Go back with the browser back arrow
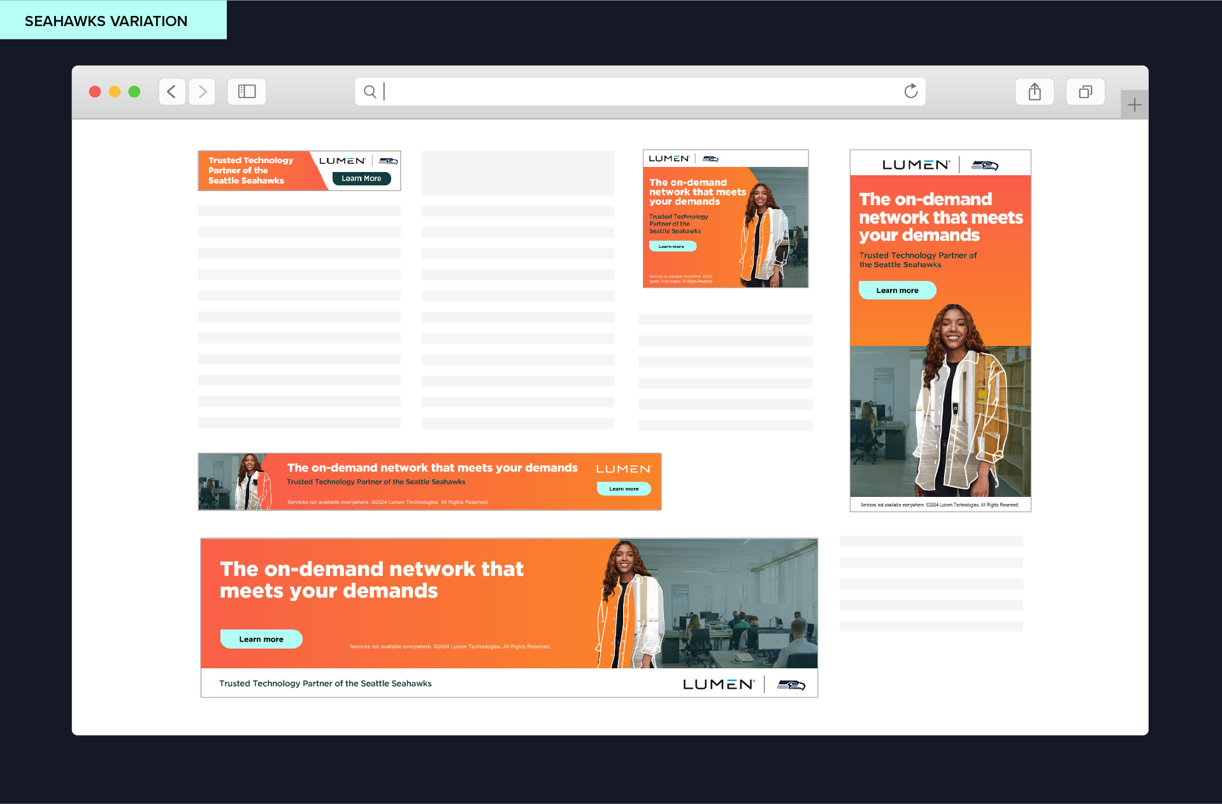The width and height of the screenshot is (1222, 804). click(x=172, y=92)
